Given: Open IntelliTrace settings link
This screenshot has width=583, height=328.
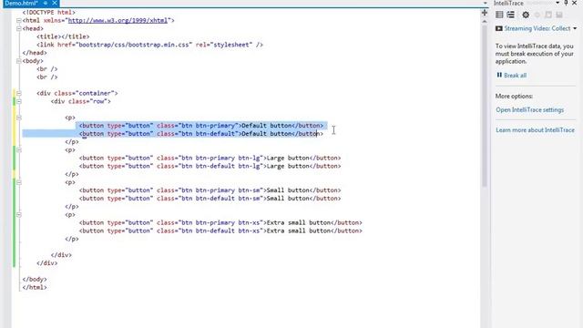Looking at the screenshot, I should click(x=529, y=110).
